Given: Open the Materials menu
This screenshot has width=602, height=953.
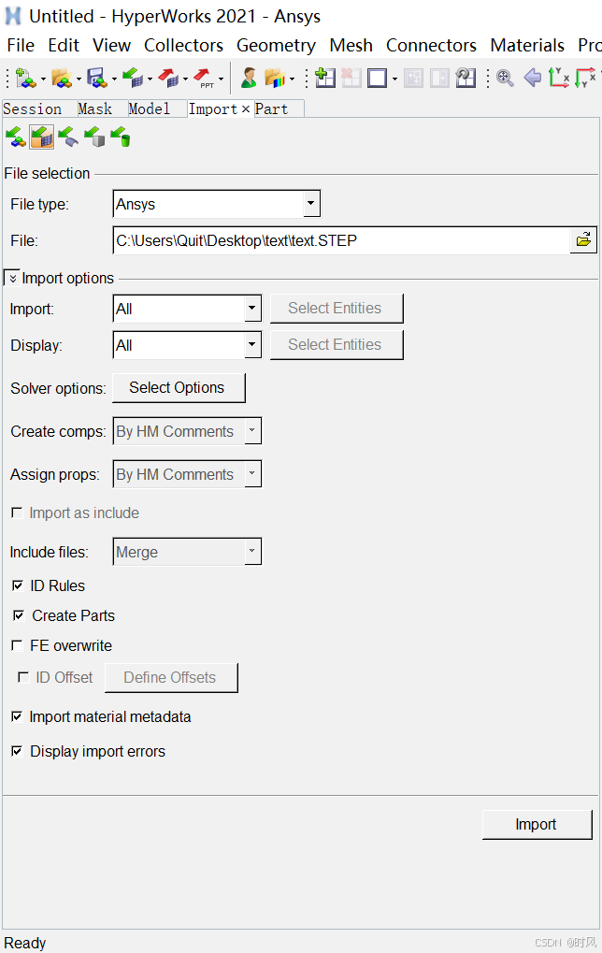Looking at the screenshot, I should (x=527, y=45).
